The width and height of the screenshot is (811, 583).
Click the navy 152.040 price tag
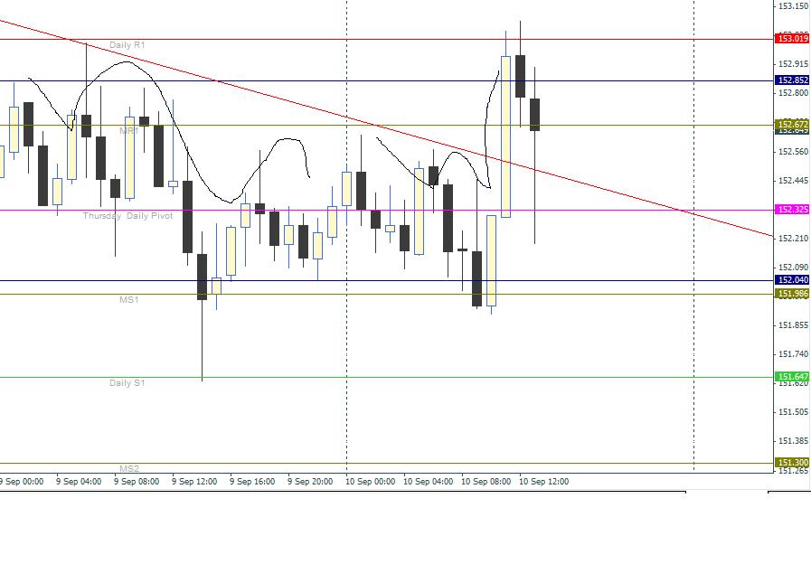[x=792, y=280]
